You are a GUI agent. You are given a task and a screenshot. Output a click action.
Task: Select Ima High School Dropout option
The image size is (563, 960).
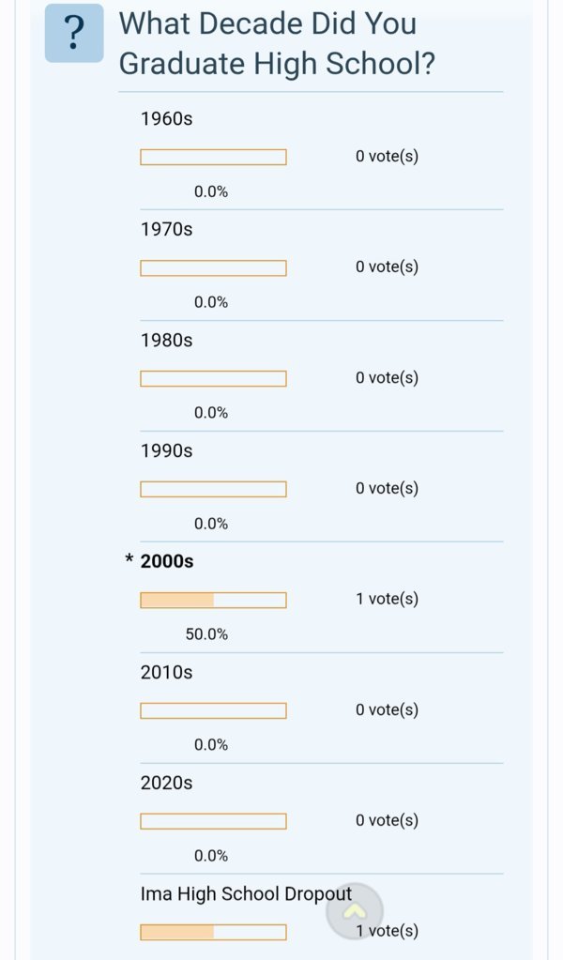pyautogui.click(x=246, y=894)
